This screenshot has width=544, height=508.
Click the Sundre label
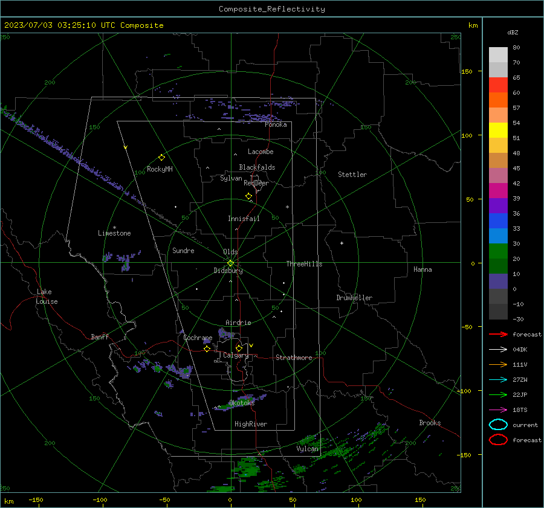183,250
